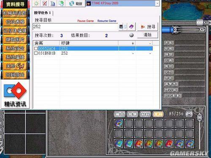Click the Pause Game link
The image size is (211, 158).
click(86, 21)
